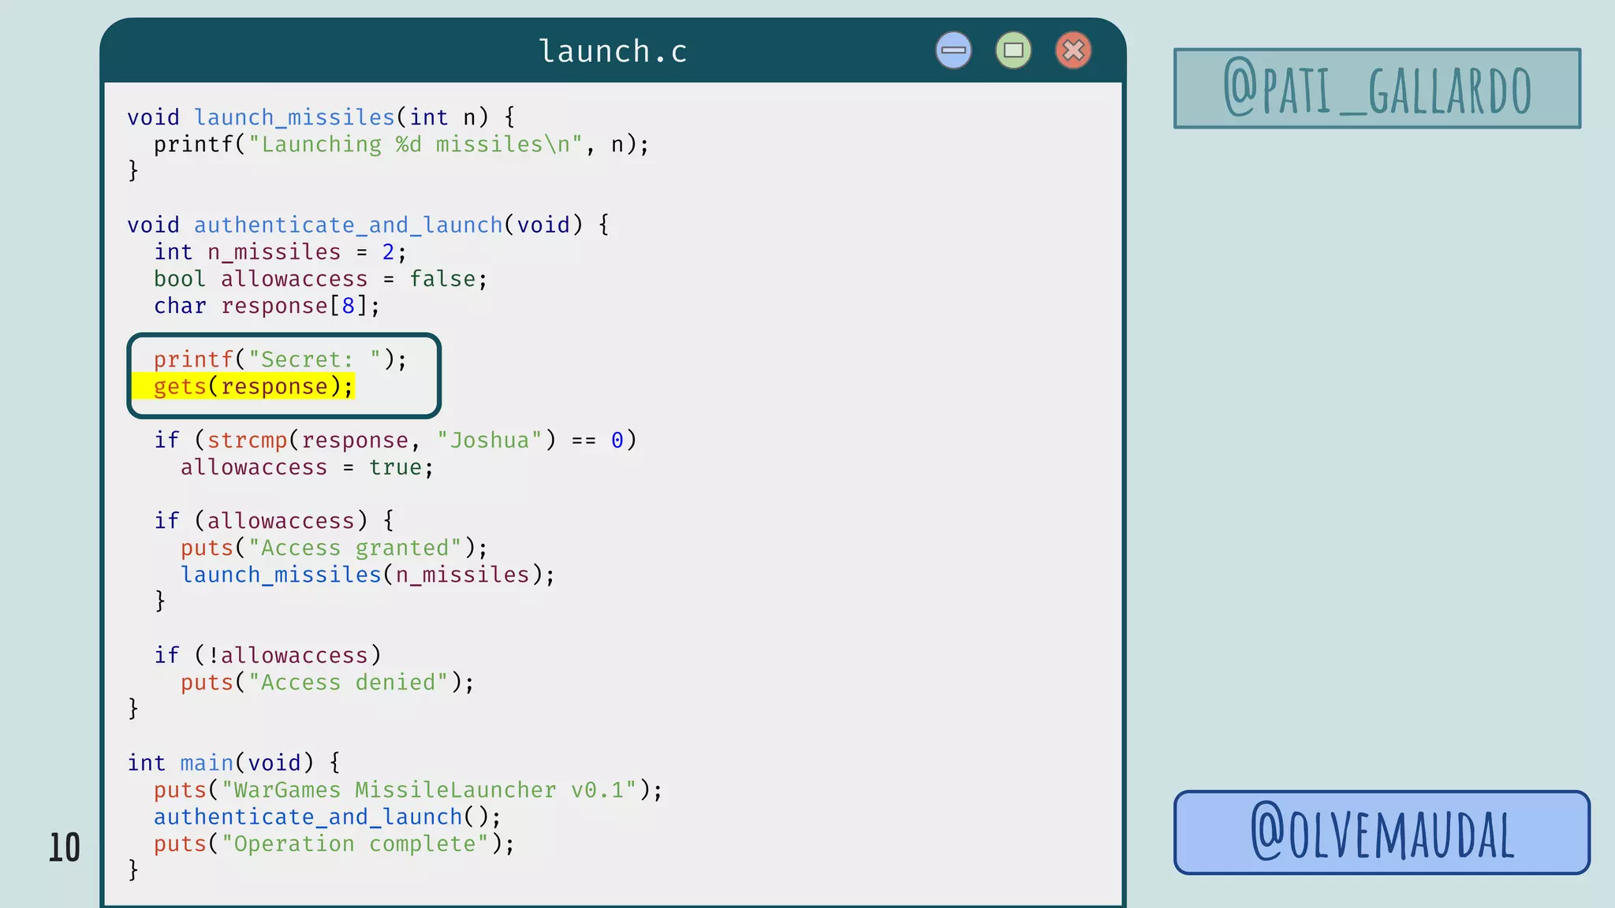Screen dimensions: 1615x908
Task: Click the green maximize icon in launch.c window
Action: pos(1013,50)
